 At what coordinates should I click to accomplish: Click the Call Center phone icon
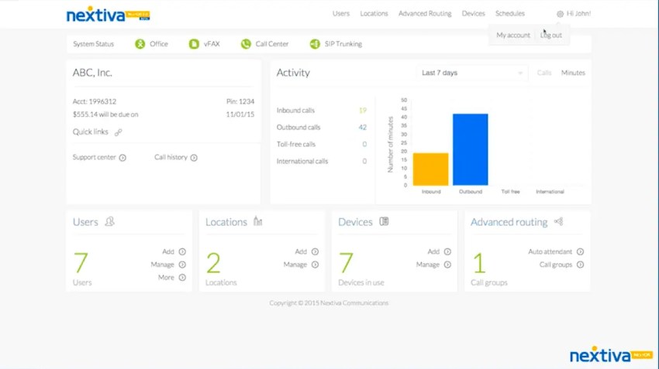(x=246, y=43)
